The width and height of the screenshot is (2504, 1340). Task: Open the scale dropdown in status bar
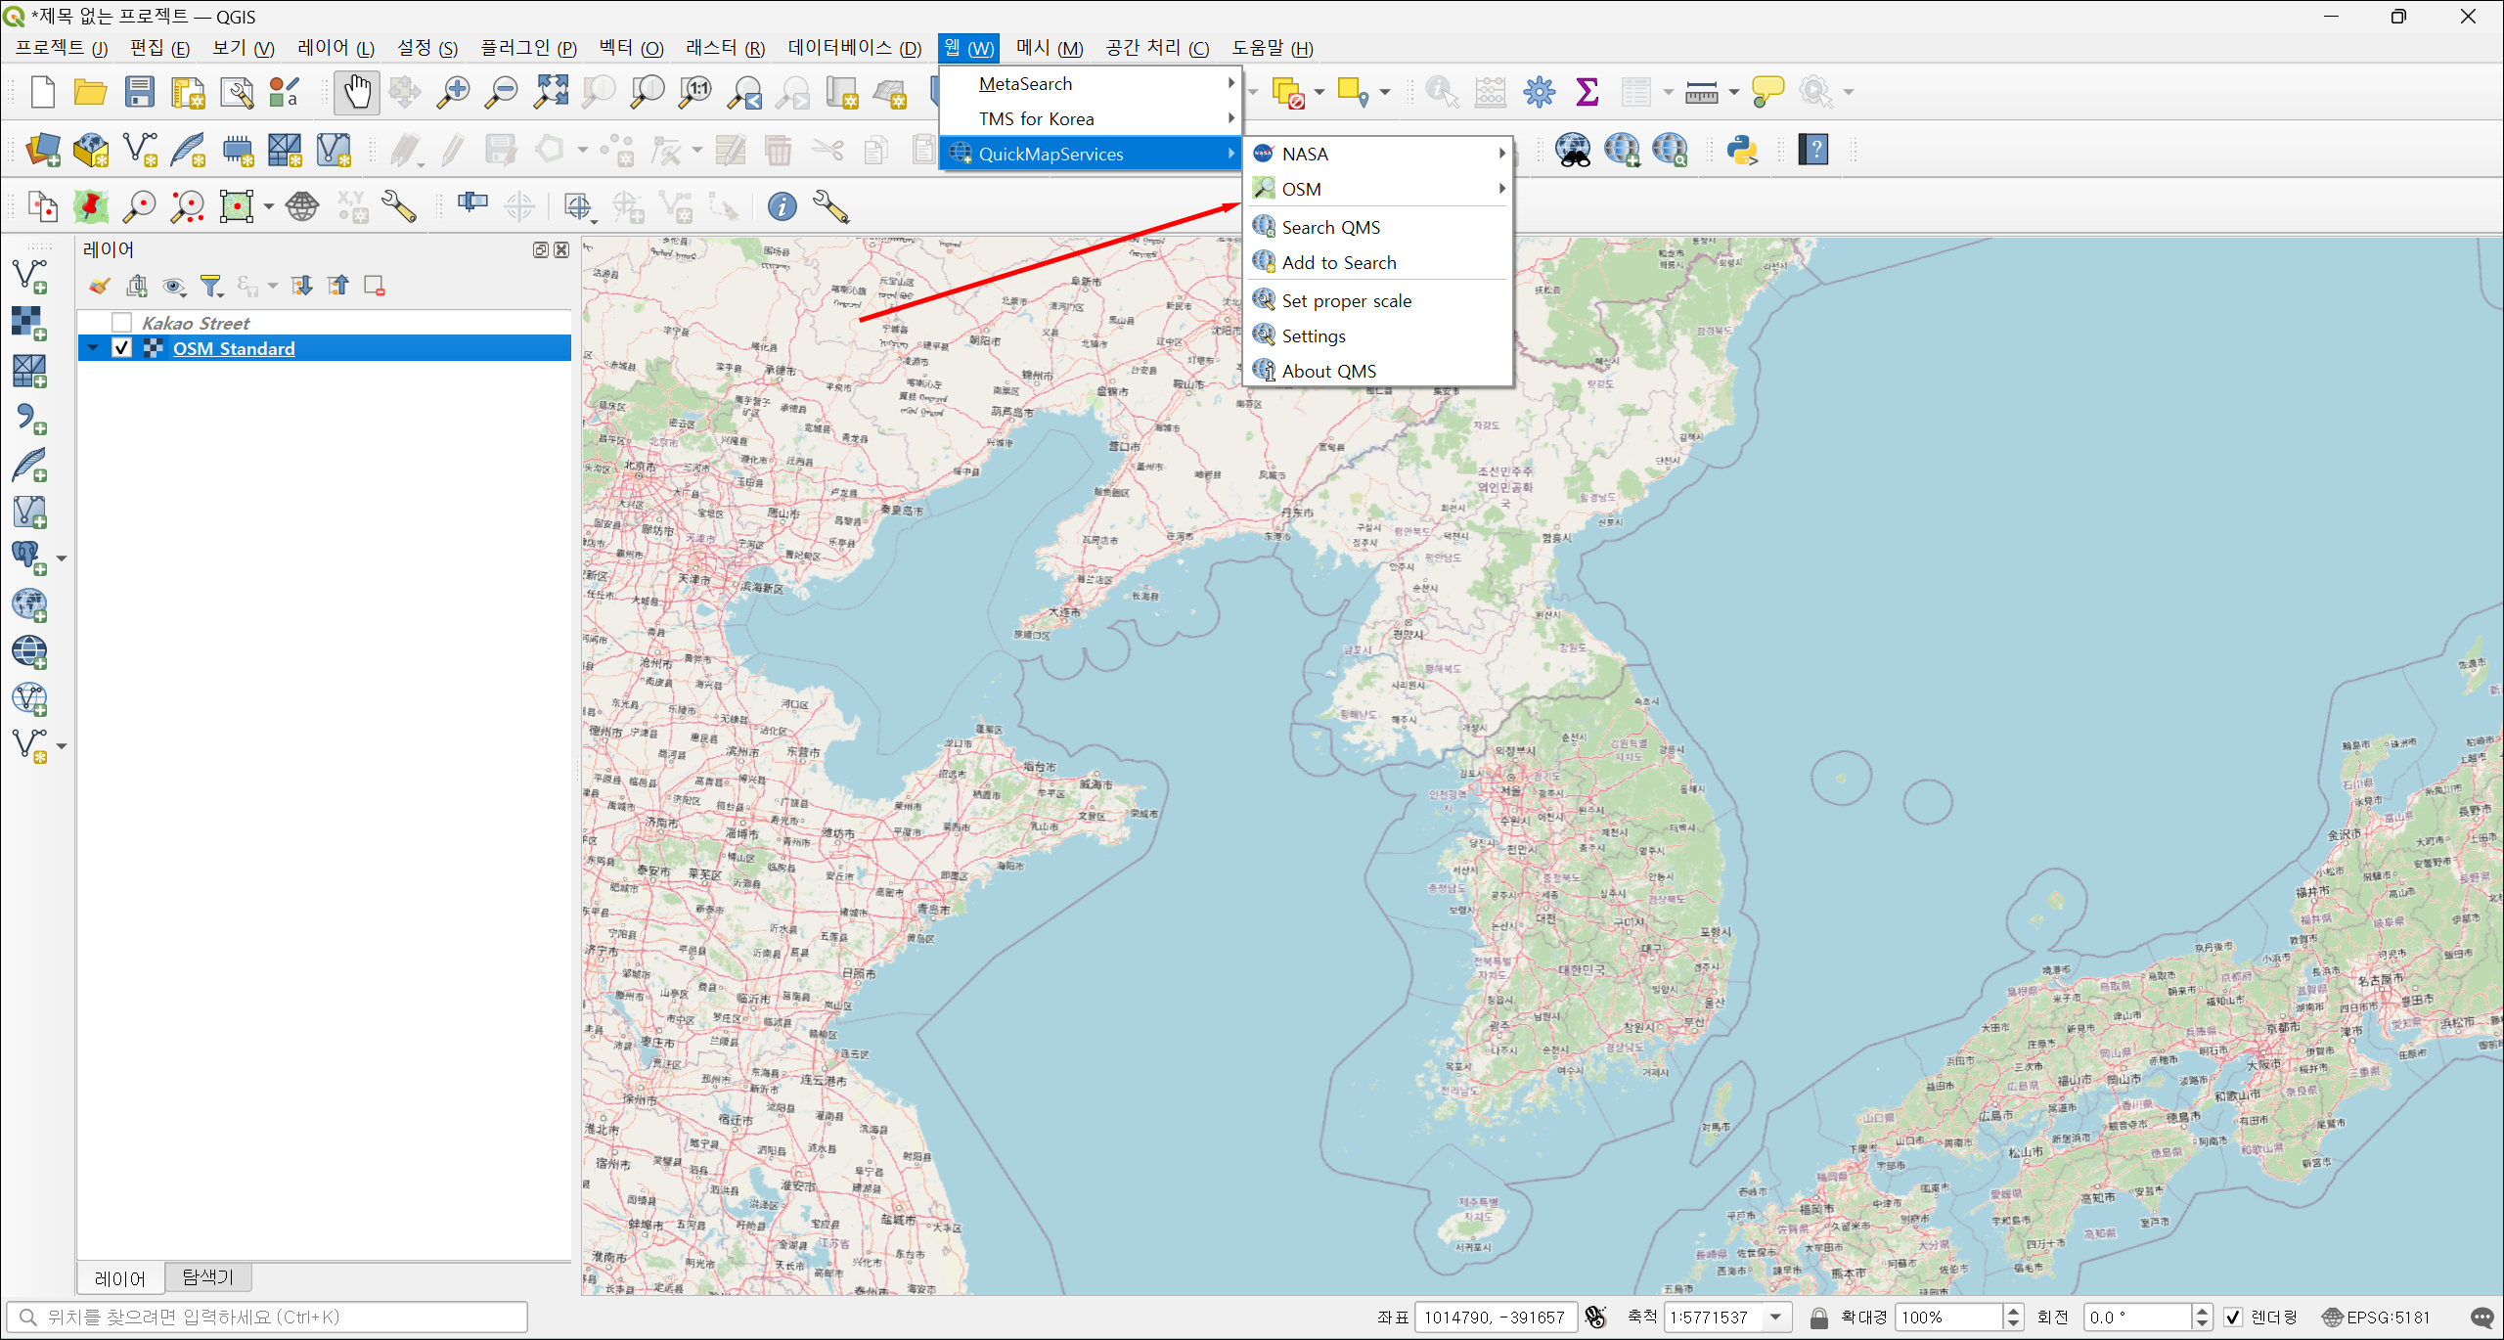[x=1775, y=1318]
